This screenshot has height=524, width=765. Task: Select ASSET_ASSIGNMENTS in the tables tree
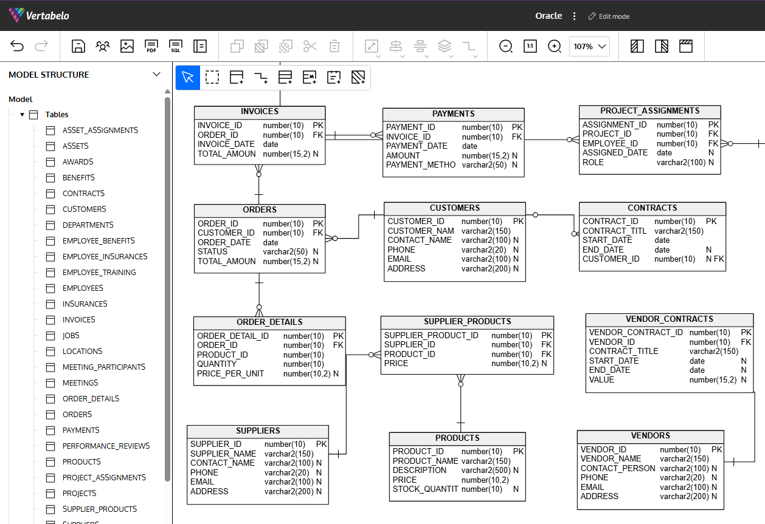(x=100, y=130)
